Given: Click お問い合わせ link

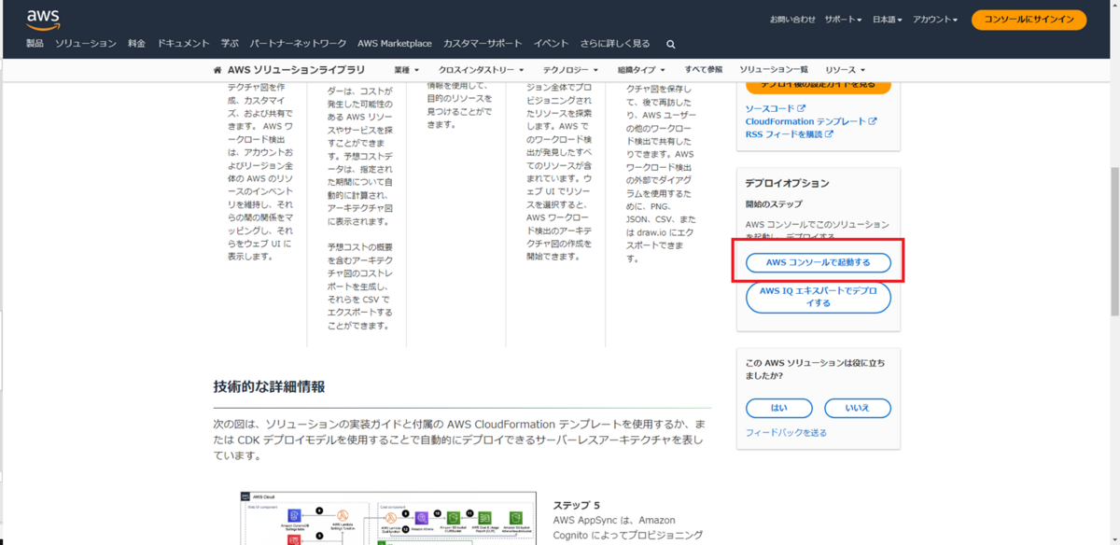Looking at the screenshot, I should 792,20.
